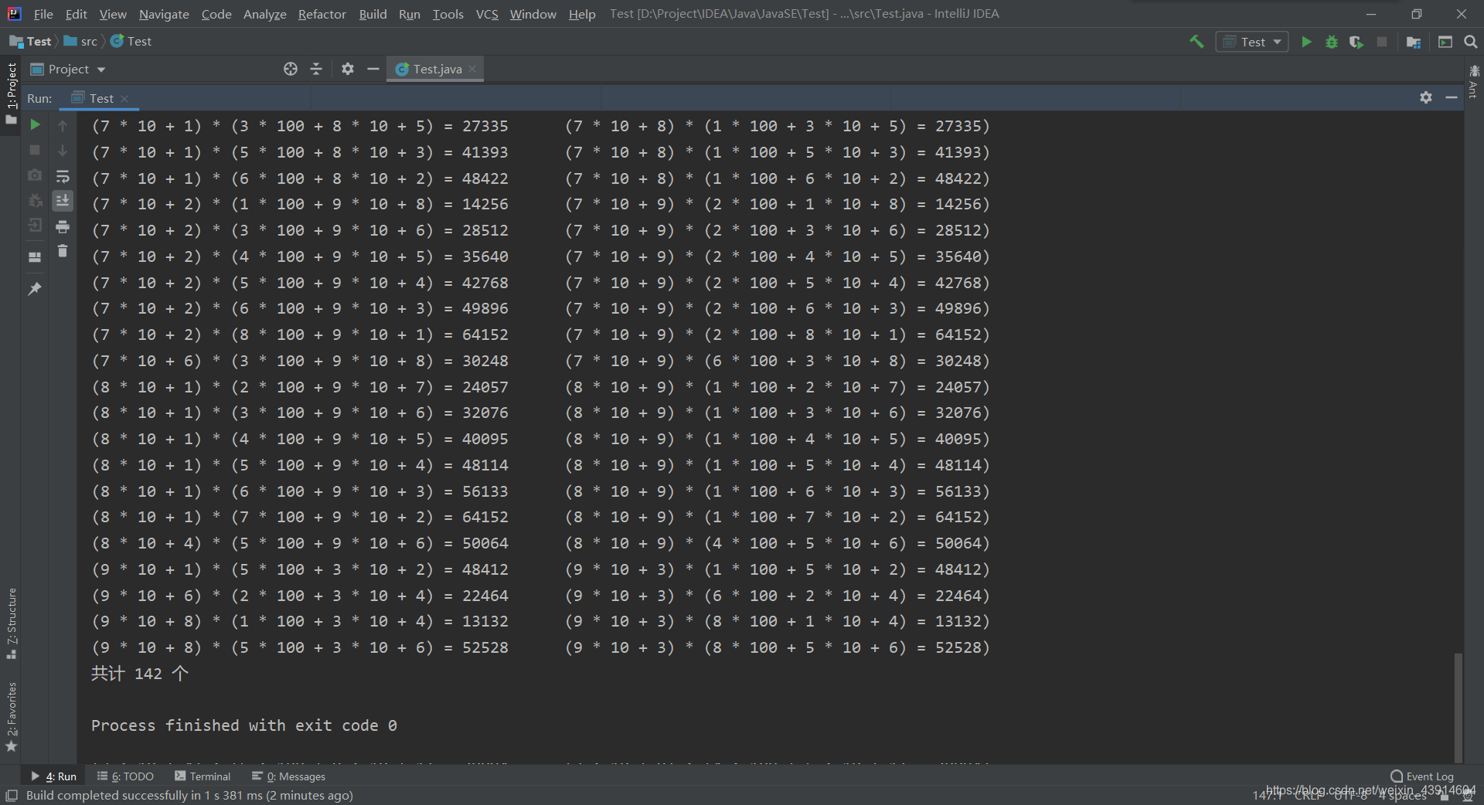The width and height of the screenshot is (1484, 805).
Task: Click the Search Everywhere magnifier icon
Action: pyautogui.click(x=1471, y=42)
